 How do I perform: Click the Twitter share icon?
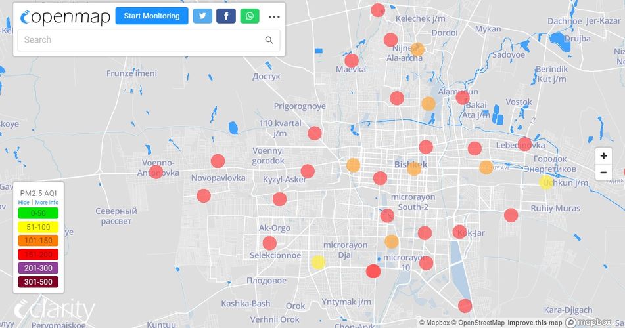[x=202, y=16]
